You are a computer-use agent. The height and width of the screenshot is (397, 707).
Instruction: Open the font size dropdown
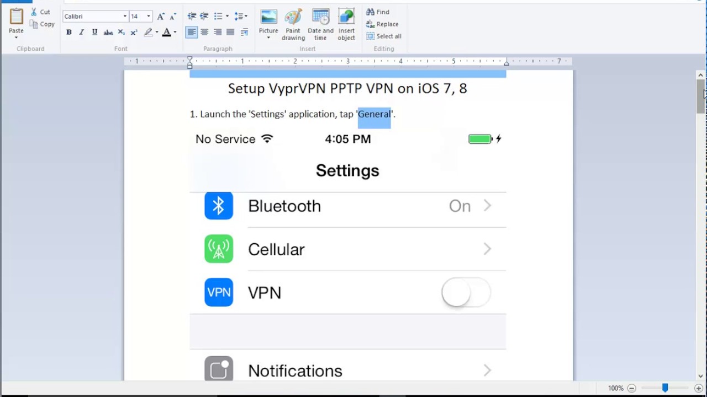(148, 17)
